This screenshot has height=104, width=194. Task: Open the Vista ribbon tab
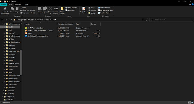point(26,4)
